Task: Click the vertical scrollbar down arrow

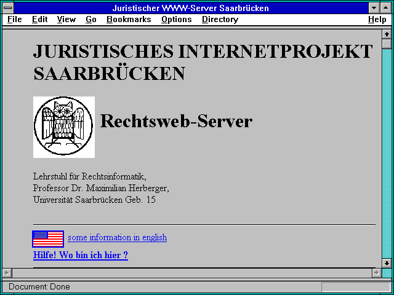Action: (x=387, y=263)
